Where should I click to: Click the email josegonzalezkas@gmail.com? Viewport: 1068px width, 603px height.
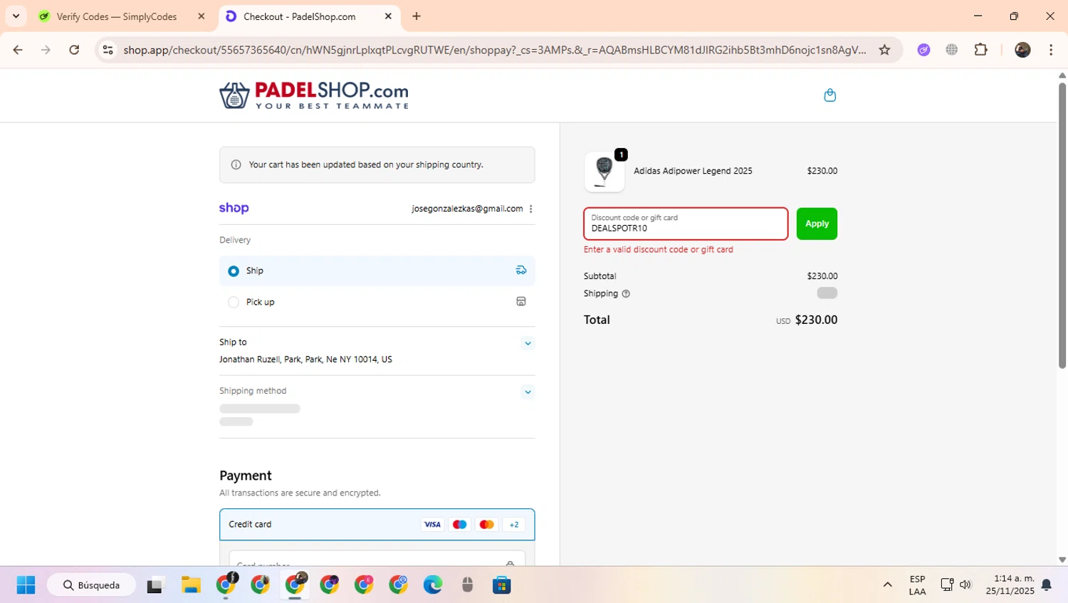click(x=467, y=209)
